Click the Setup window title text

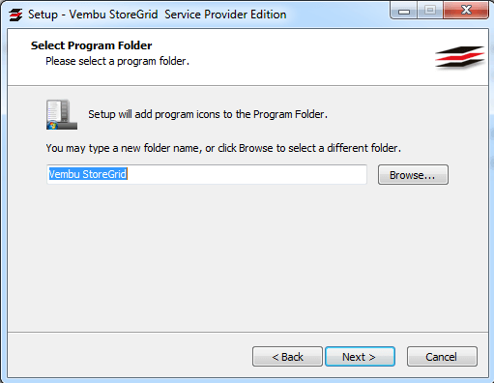point(158,15)
